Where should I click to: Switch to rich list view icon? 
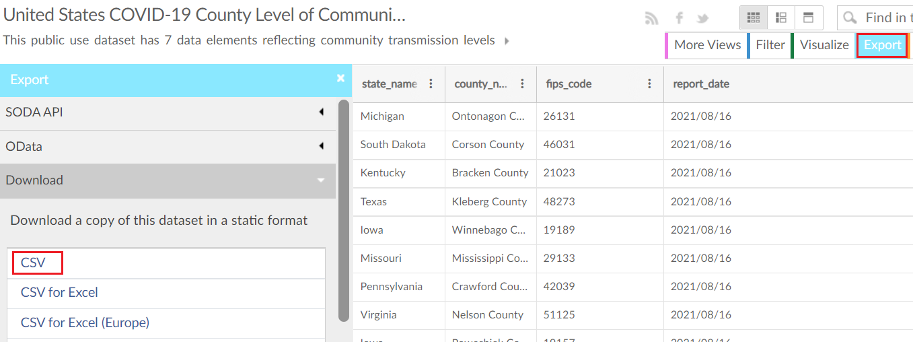[781, 18]
